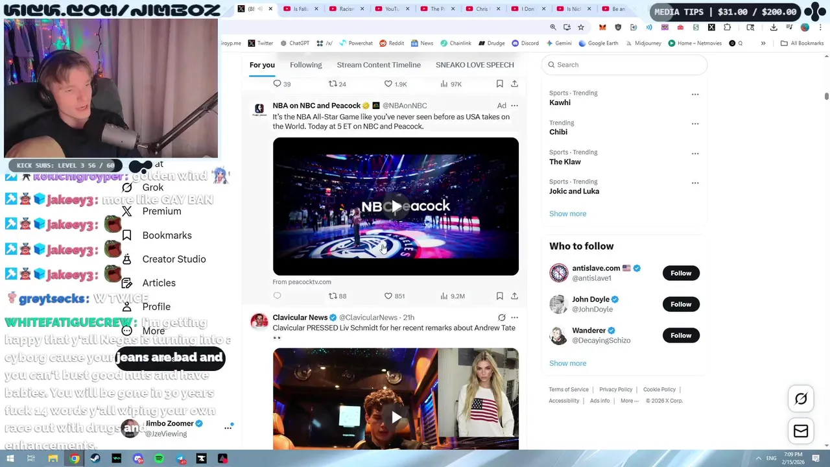Open options for Jokic and Luka trend
This screenshot has height=467, width=830.
click(x=695, y=182)
